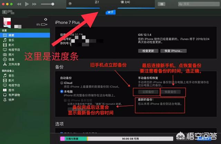The height and width of the screenshot is (144, 221).
Task: Click the 手动备份和恢复 label
Action: (148, 78)
